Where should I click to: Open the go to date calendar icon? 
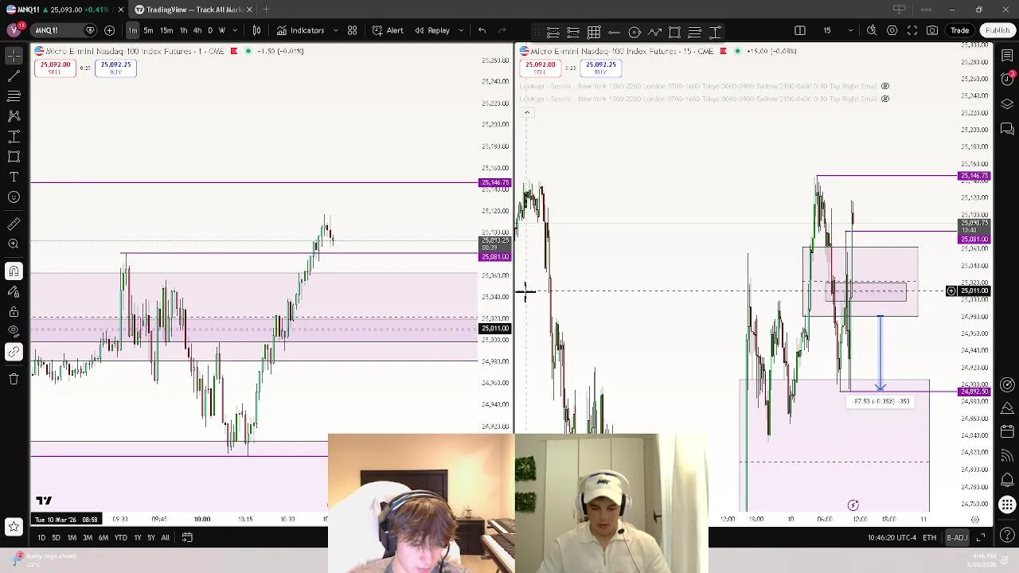click(187, 538)
